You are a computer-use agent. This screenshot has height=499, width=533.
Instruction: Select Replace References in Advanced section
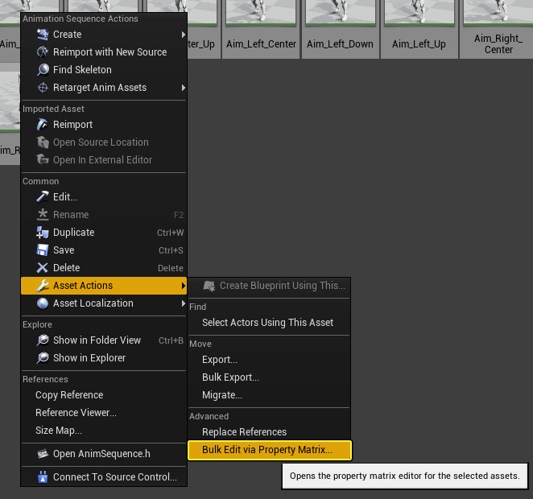coord(244,432)
